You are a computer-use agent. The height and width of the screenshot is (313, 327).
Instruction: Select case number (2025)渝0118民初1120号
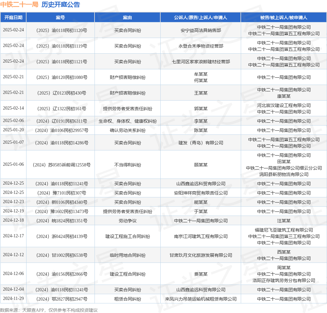(62, 30)
